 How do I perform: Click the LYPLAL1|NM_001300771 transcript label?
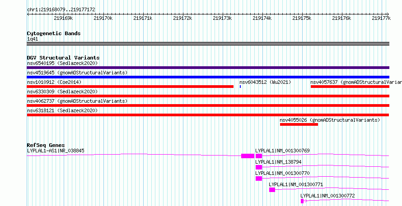point(296,184)
